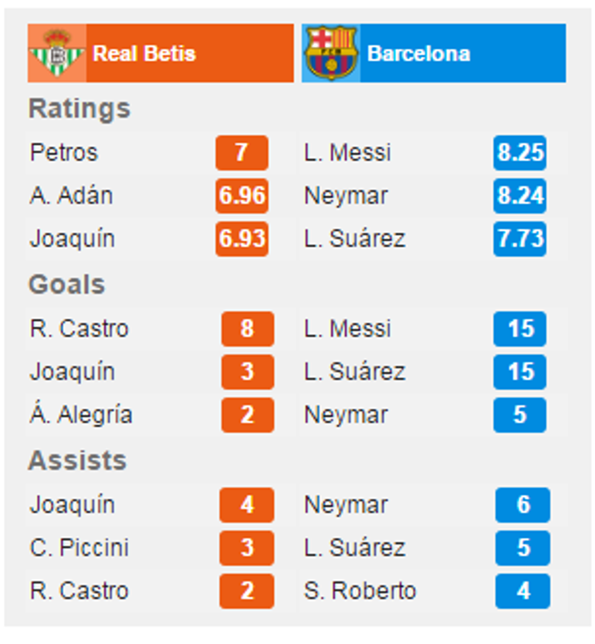Click Neymar's 5 goals badge
This screenshot has height=644, width=595.
521,415
